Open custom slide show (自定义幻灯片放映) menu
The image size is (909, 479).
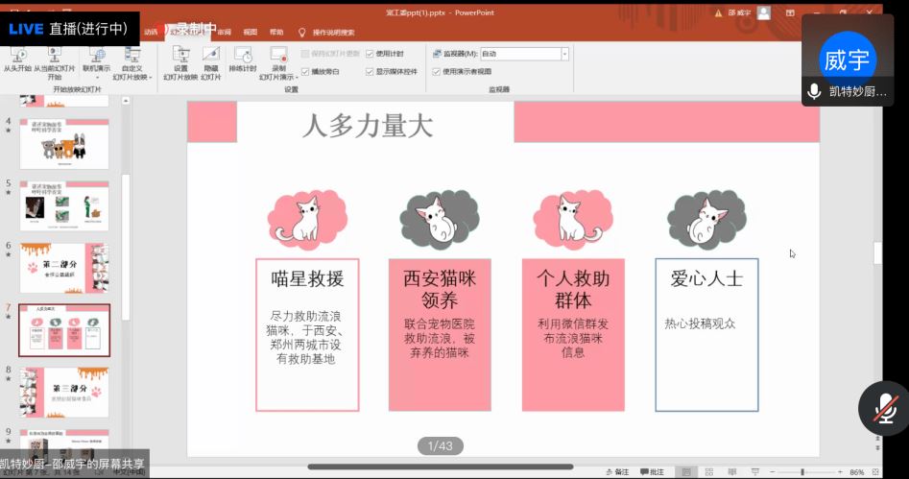click(132, 62)
